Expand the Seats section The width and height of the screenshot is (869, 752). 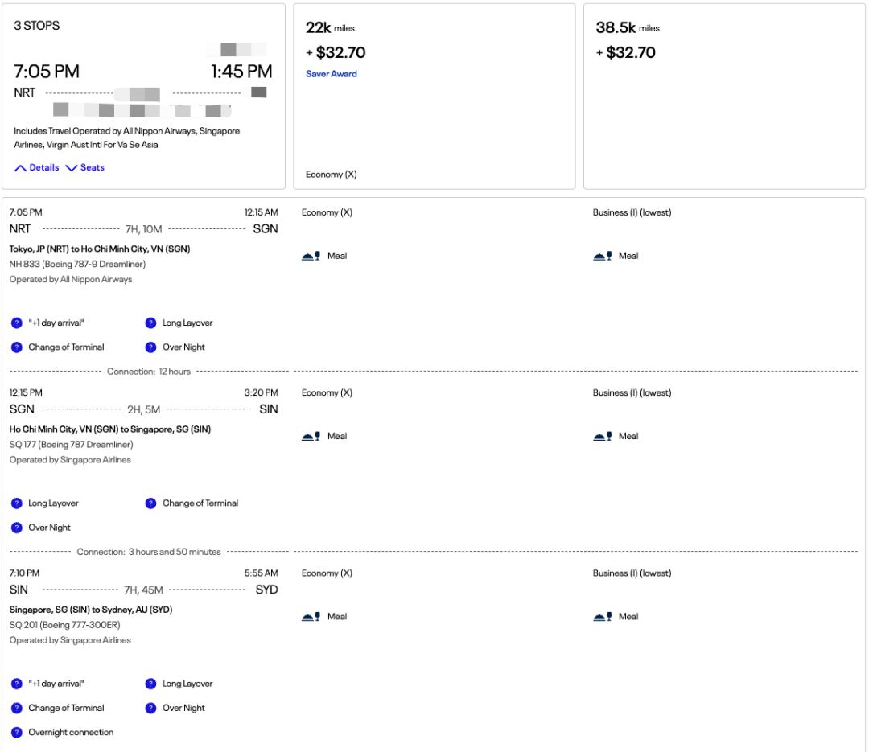coord(85,167)
